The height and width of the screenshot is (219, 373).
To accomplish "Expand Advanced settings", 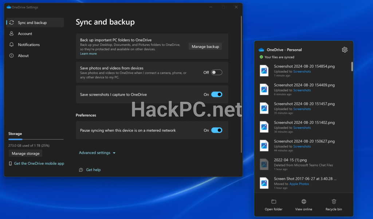I will pyautogui.click(x=97, y=153).
